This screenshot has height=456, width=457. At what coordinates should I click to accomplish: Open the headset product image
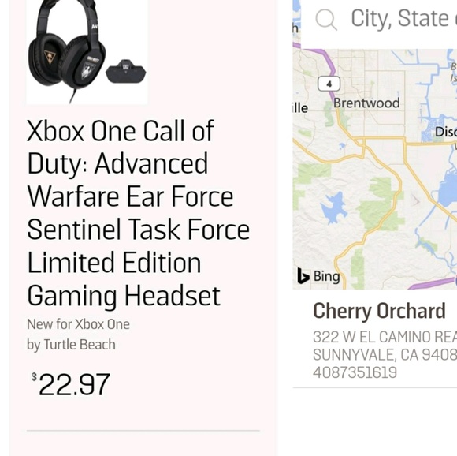click(x=87, y=51)
